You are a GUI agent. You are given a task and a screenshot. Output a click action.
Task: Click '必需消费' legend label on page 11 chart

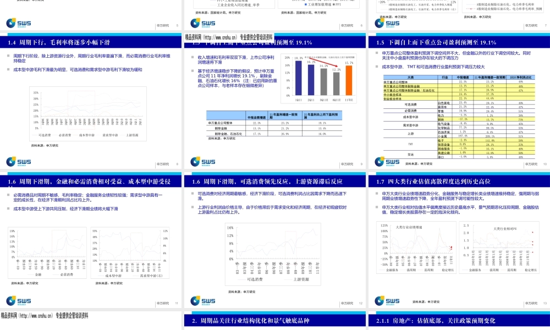pos(67,274)
